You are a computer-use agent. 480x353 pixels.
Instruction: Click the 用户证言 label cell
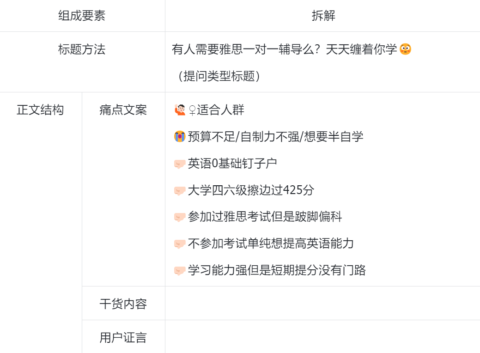123,337
